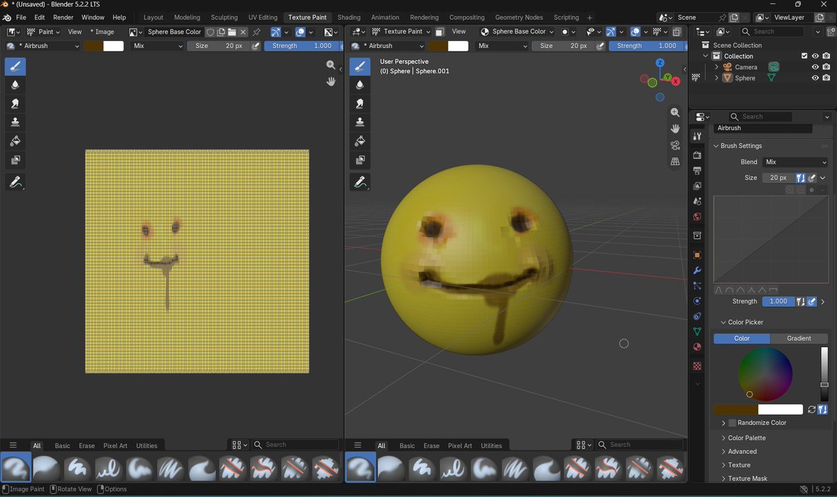Screen dimensions: 837x497
Task: Select the Smear tool in 3D viewport
Action: [360, 103]
